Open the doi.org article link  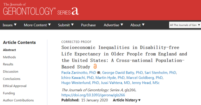coord(93,95)
